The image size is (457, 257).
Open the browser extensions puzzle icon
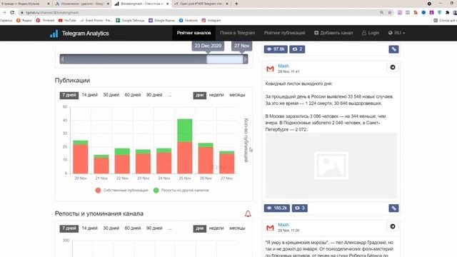pyautogui.click(x=448, y=13)
